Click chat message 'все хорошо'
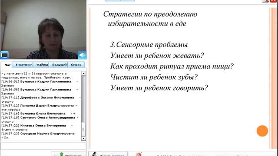Screen dimensions: 278x156 pyautogui.click(x=11, y=110)
